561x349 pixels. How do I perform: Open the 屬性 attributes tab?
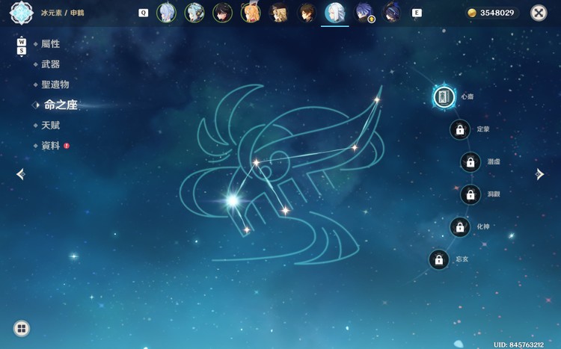[x=50, y=44]
